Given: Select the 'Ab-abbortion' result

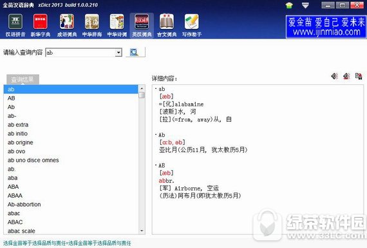Looking at the screenshot, I should 71,204.
